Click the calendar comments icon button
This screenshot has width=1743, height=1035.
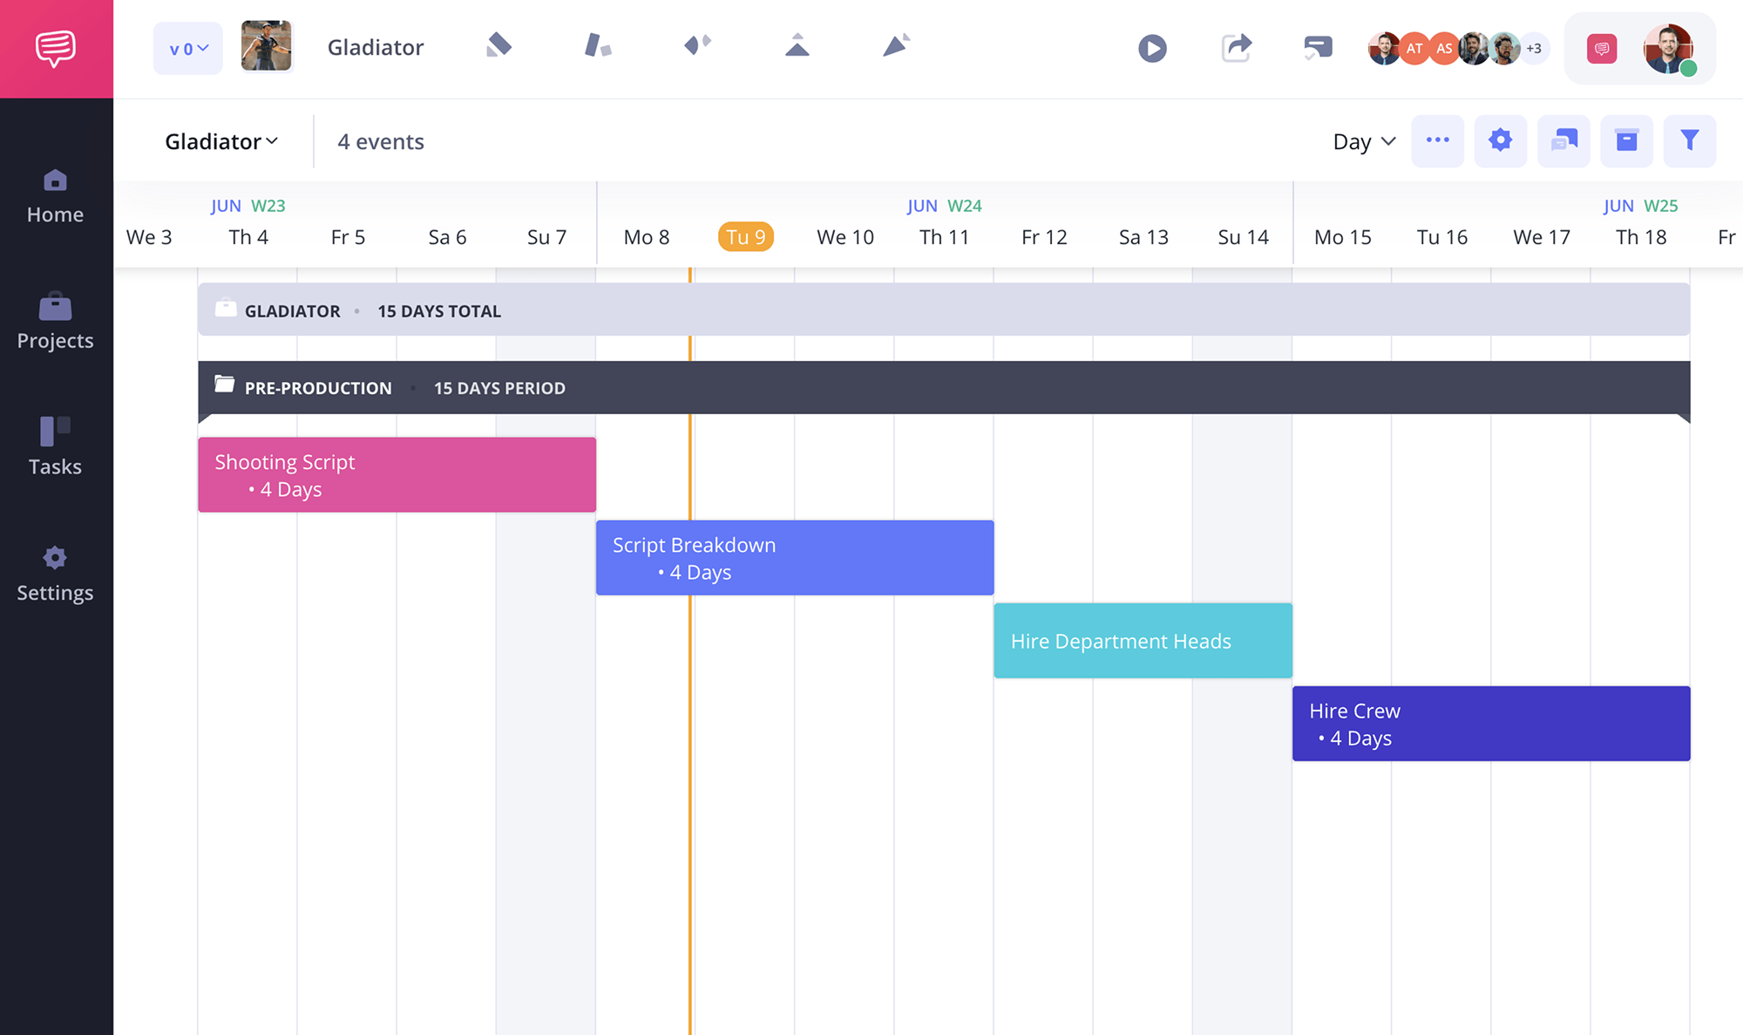tap(1564, 140)
